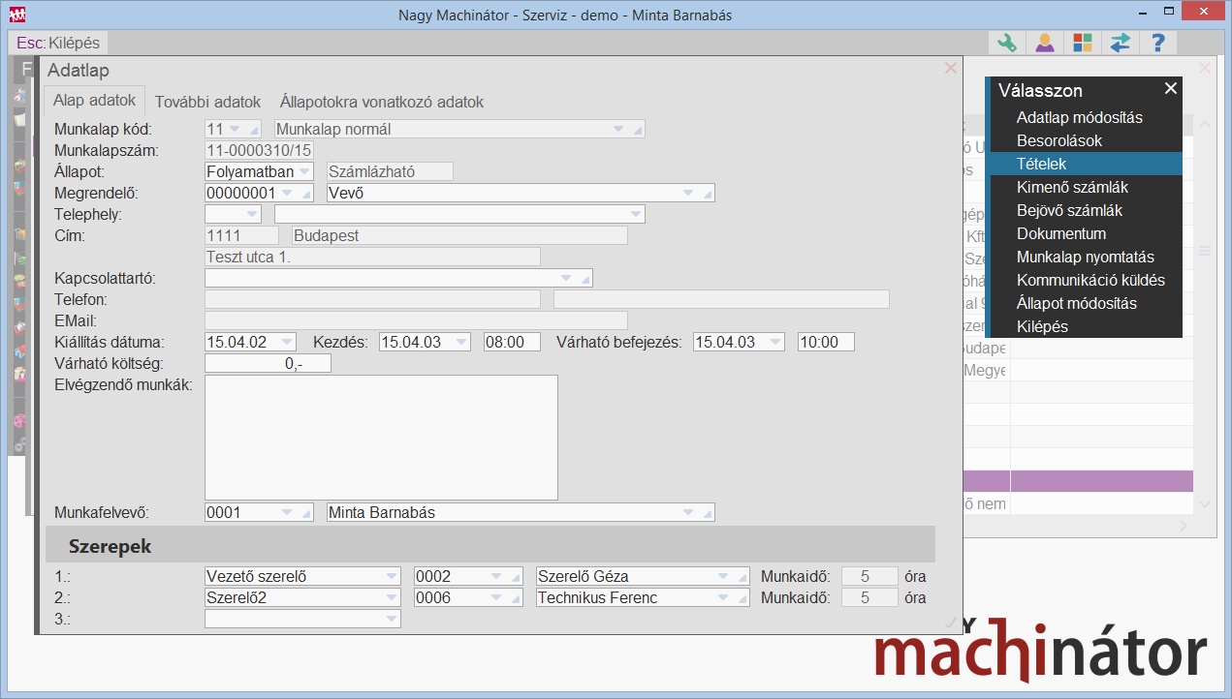Click the scroll up arrow in background list
The image size is (1232, 699).
pos(1205,125)
